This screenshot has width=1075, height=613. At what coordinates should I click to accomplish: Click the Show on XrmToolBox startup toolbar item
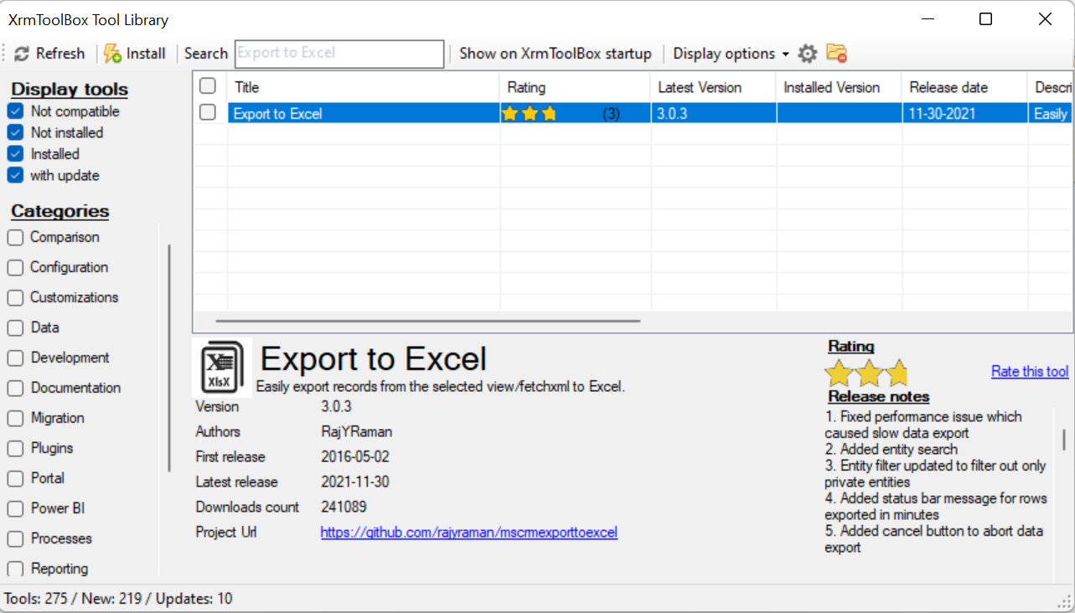click(x=555, y=53)
